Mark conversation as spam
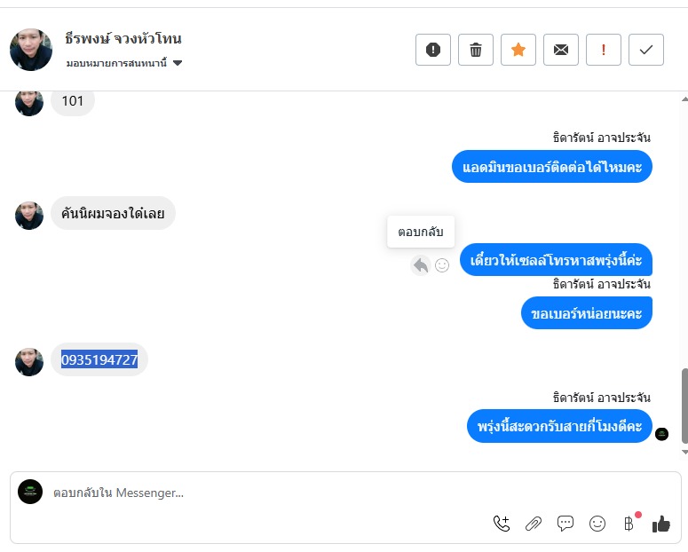 [433, 50]
